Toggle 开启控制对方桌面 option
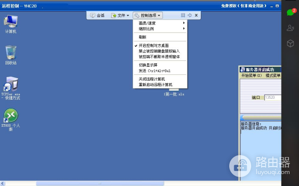 click(x=160, y=45)
